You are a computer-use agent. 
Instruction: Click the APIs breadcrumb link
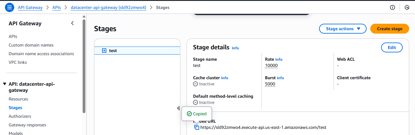pos(56,7)
